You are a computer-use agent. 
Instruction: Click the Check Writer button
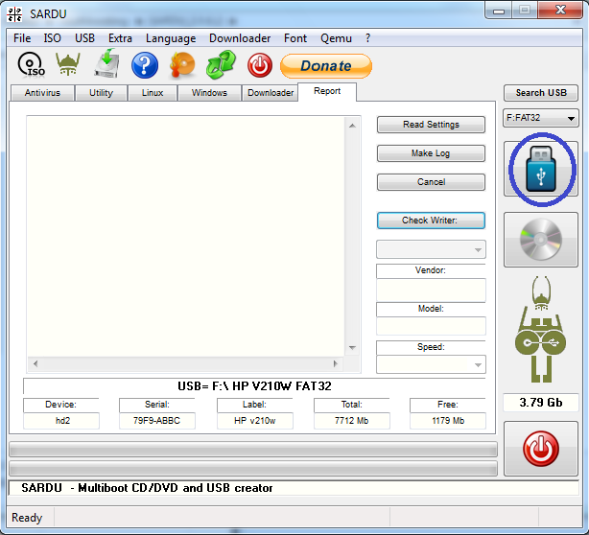point(431,221)
